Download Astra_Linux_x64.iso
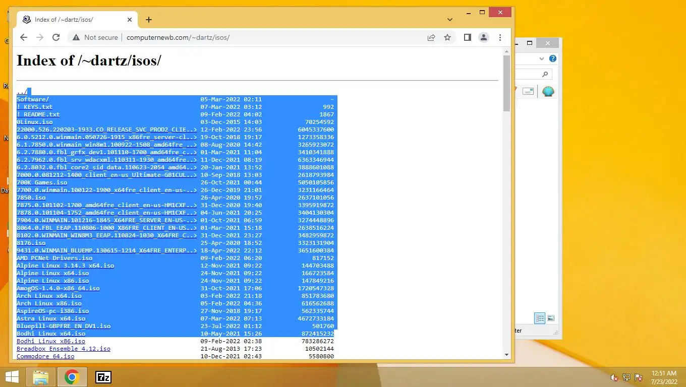Image resolution: width=686 pixels, height=387 pixels. tap(51, 318)
